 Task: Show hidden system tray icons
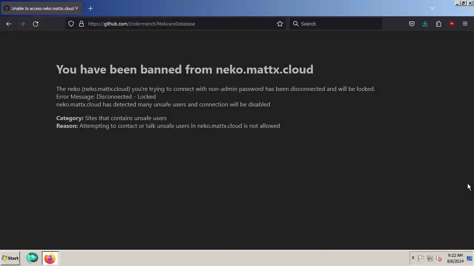tap(413, 258)
